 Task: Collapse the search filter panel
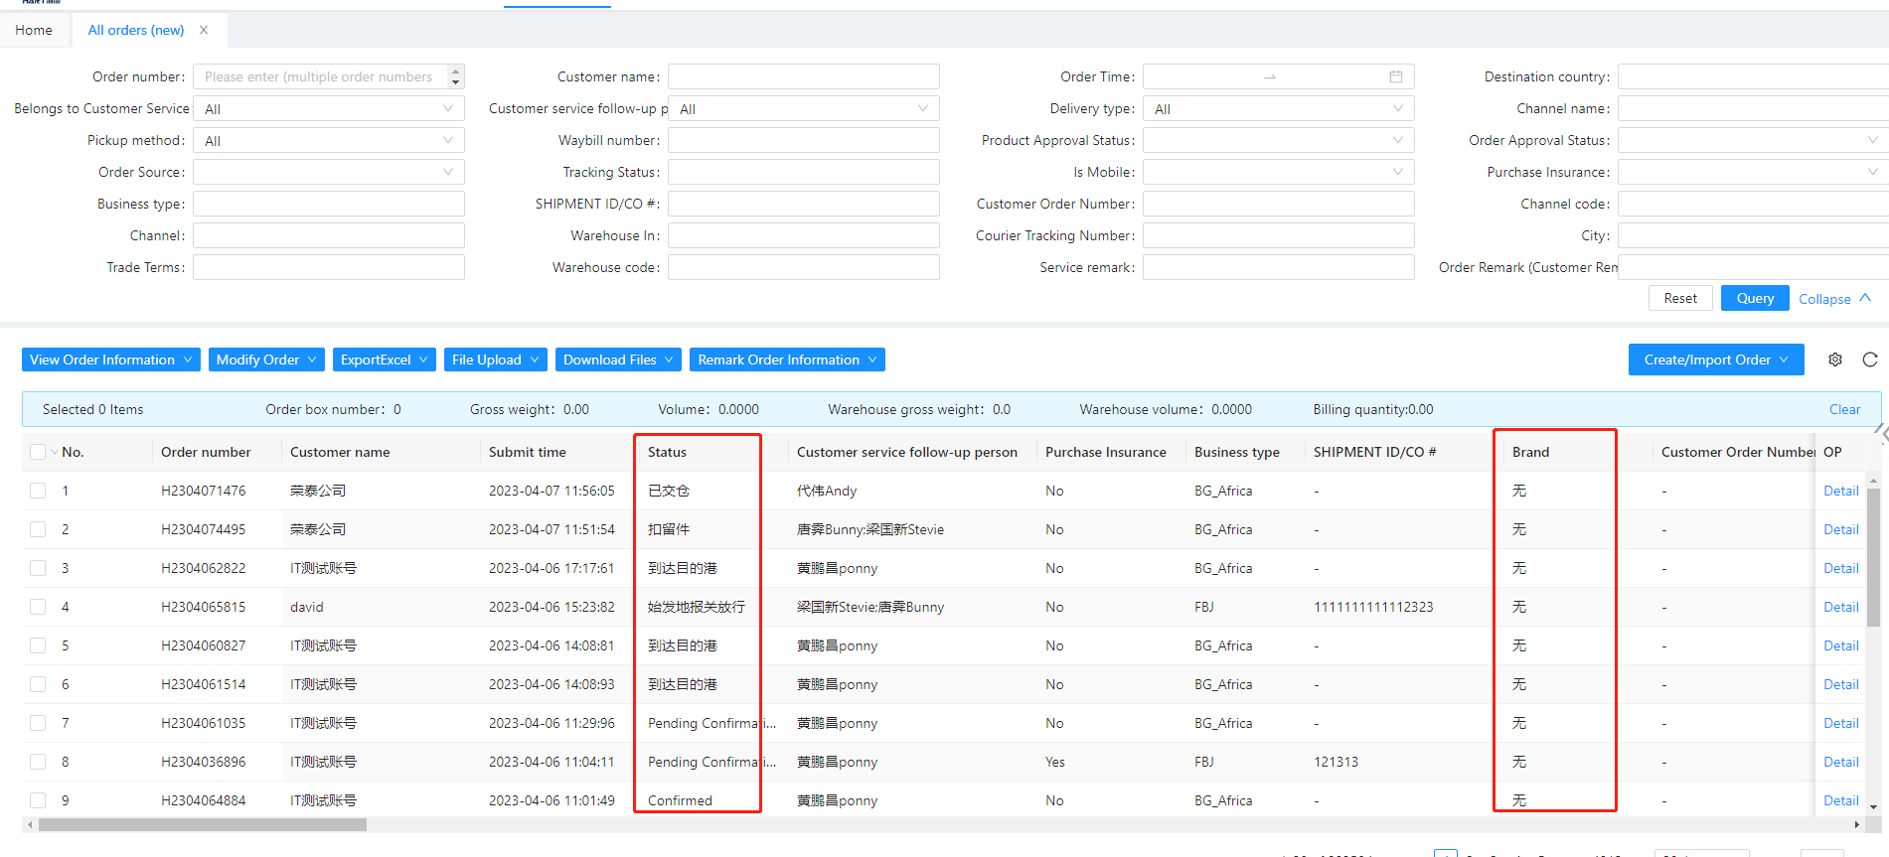pyautogui.click(x=1834, y=299)
